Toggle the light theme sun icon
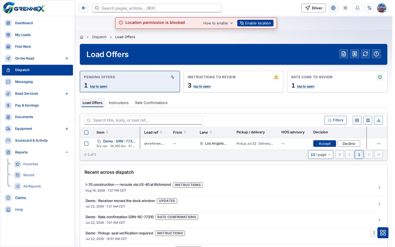395x247 pixels. (345, 8)
